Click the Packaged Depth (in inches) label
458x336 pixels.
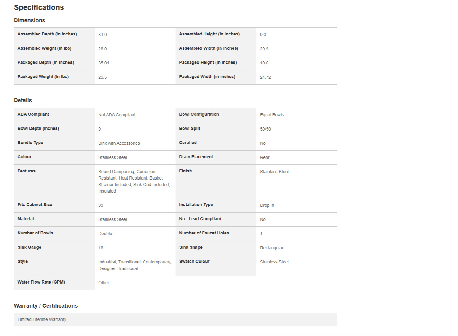[x=46, y=63]
